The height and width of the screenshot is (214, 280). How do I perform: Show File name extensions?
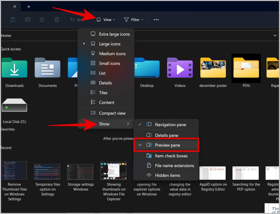point(175,166)
